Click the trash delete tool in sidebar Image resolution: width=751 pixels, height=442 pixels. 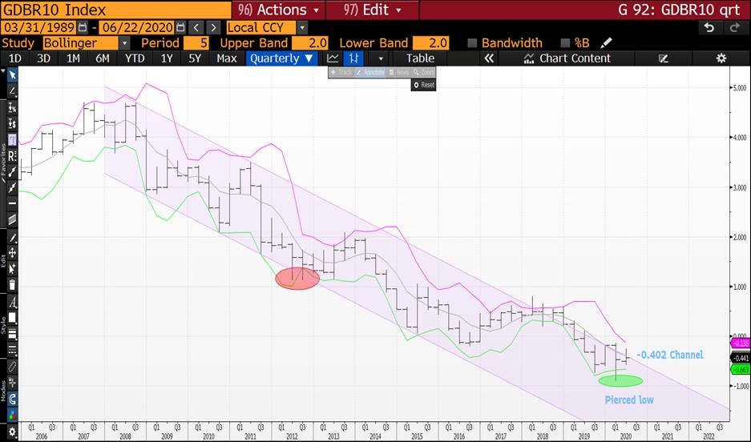pos(13,284)
